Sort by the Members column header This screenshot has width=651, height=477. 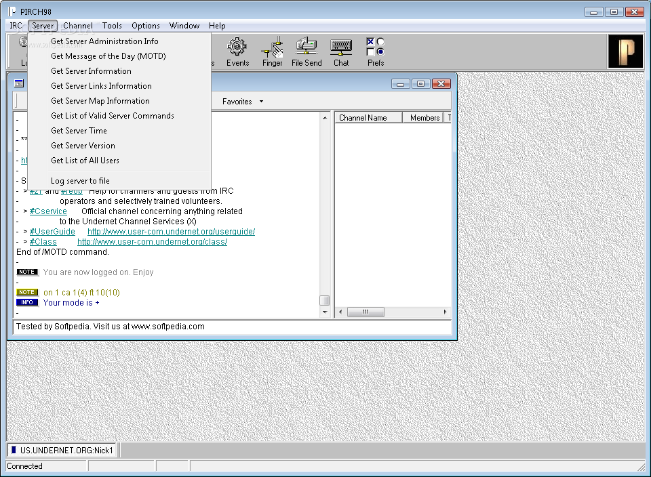click(423, 118)
